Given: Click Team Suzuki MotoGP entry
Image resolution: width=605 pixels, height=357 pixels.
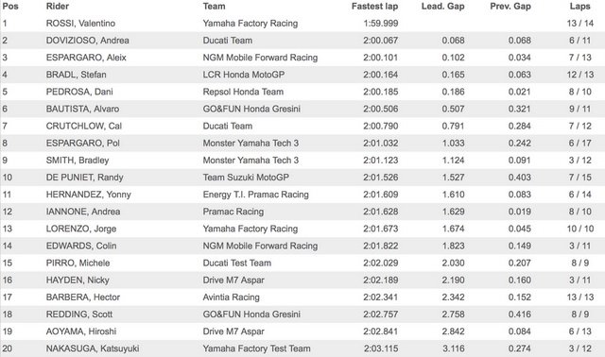Looking at the screenshot, I should (246, 178).
